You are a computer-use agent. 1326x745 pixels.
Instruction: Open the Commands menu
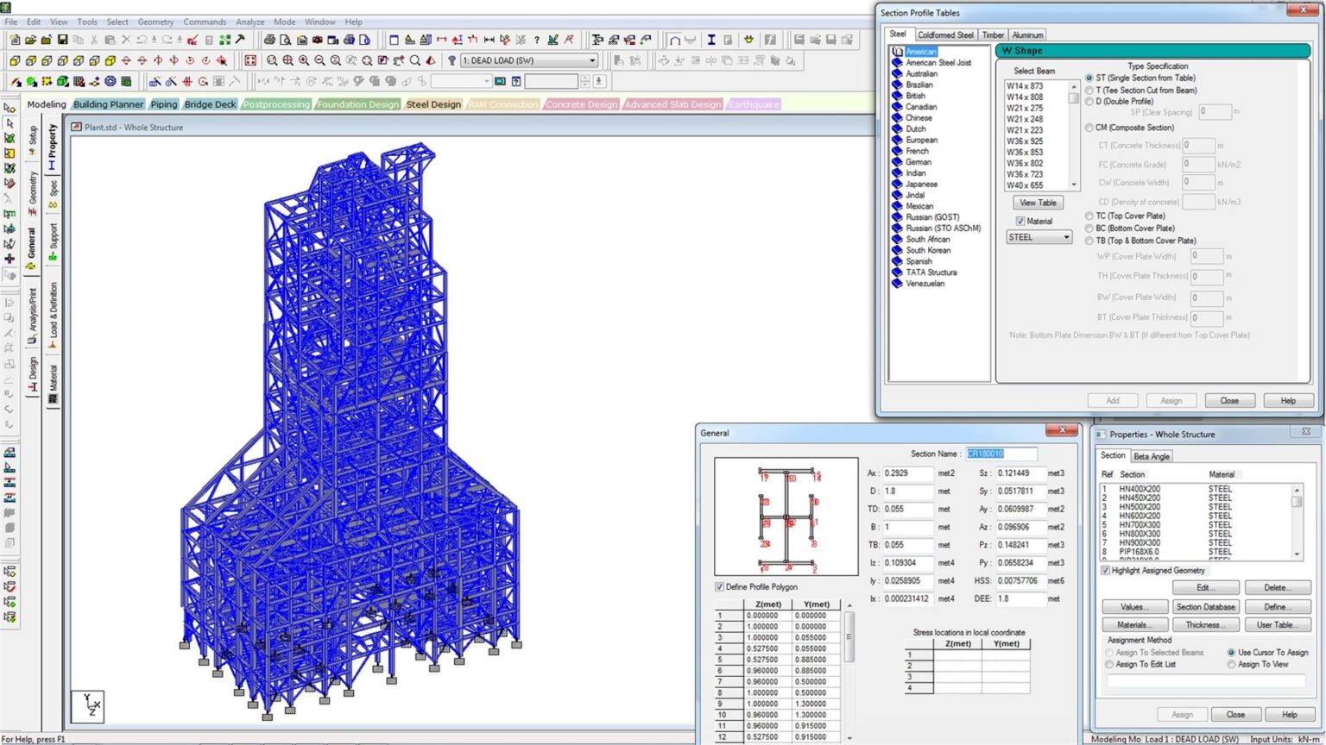click(205, 22)
